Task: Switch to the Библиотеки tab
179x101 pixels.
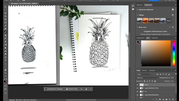Action: coord(140,38)
